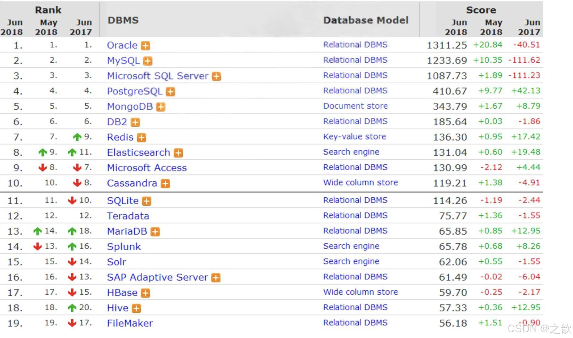Click the plus icon next to Hive
573x338 pixels.
[x=136, y=309]
